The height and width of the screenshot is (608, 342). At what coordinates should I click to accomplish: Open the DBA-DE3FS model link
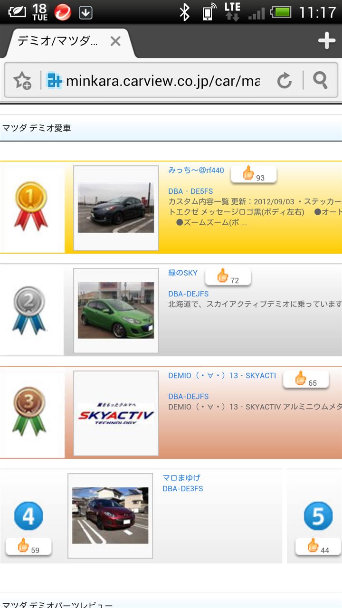click(x=183, y=489)
